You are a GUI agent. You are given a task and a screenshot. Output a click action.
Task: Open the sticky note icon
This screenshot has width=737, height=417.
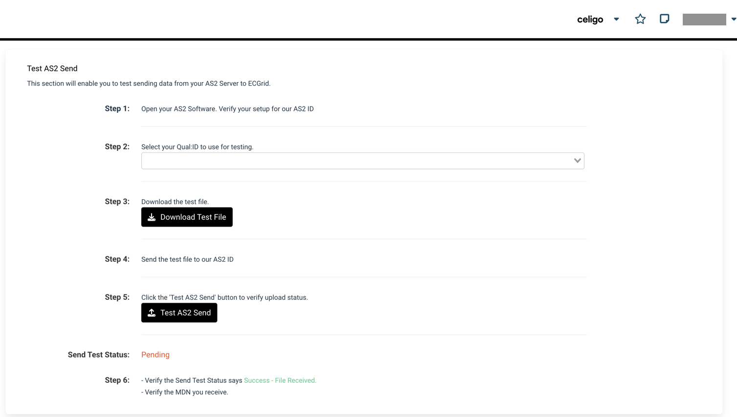tap(664, 19)
